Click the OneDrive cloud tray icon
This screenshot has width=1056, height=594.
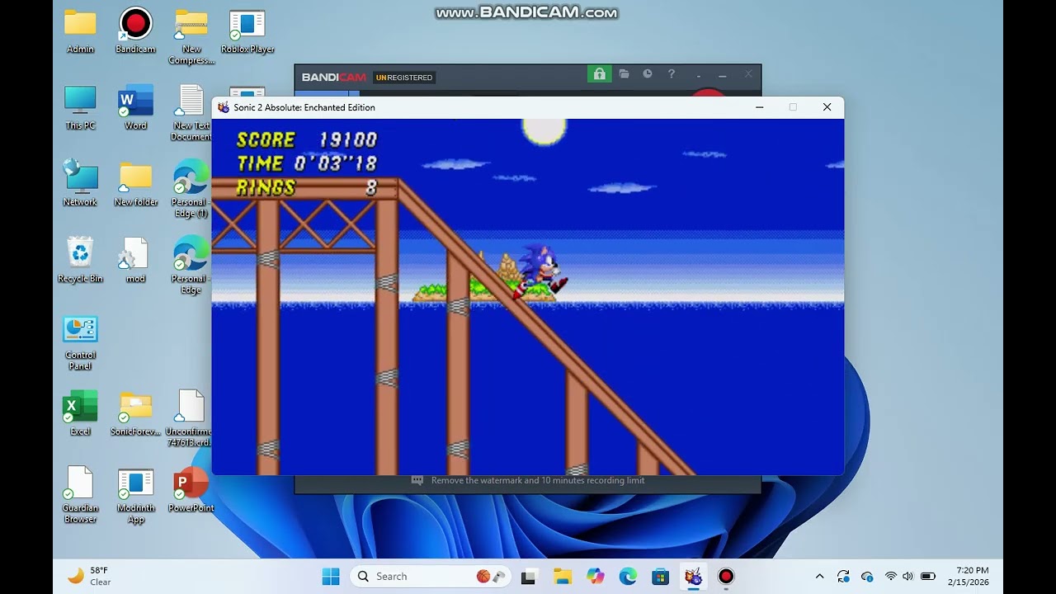coord(867,576)
